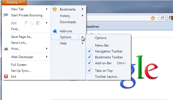Image resolution: width=173 pixels, height=100 pixels.
Task: Expand the New Tab submenu arrow
Action: click(x=47, y=9)
